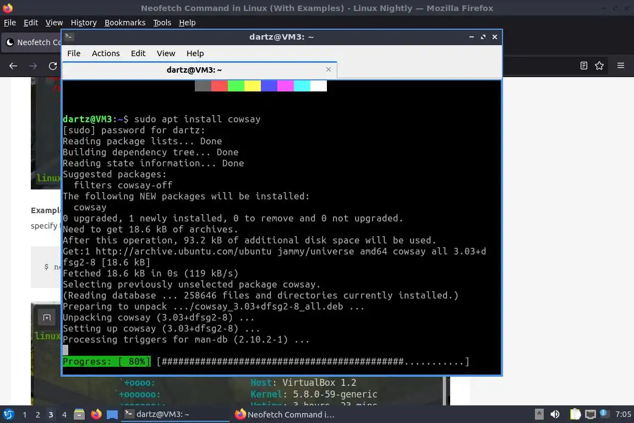The image size is (634, 423).
Task: Open the terminal Edit menu
Action: [138, 53]
